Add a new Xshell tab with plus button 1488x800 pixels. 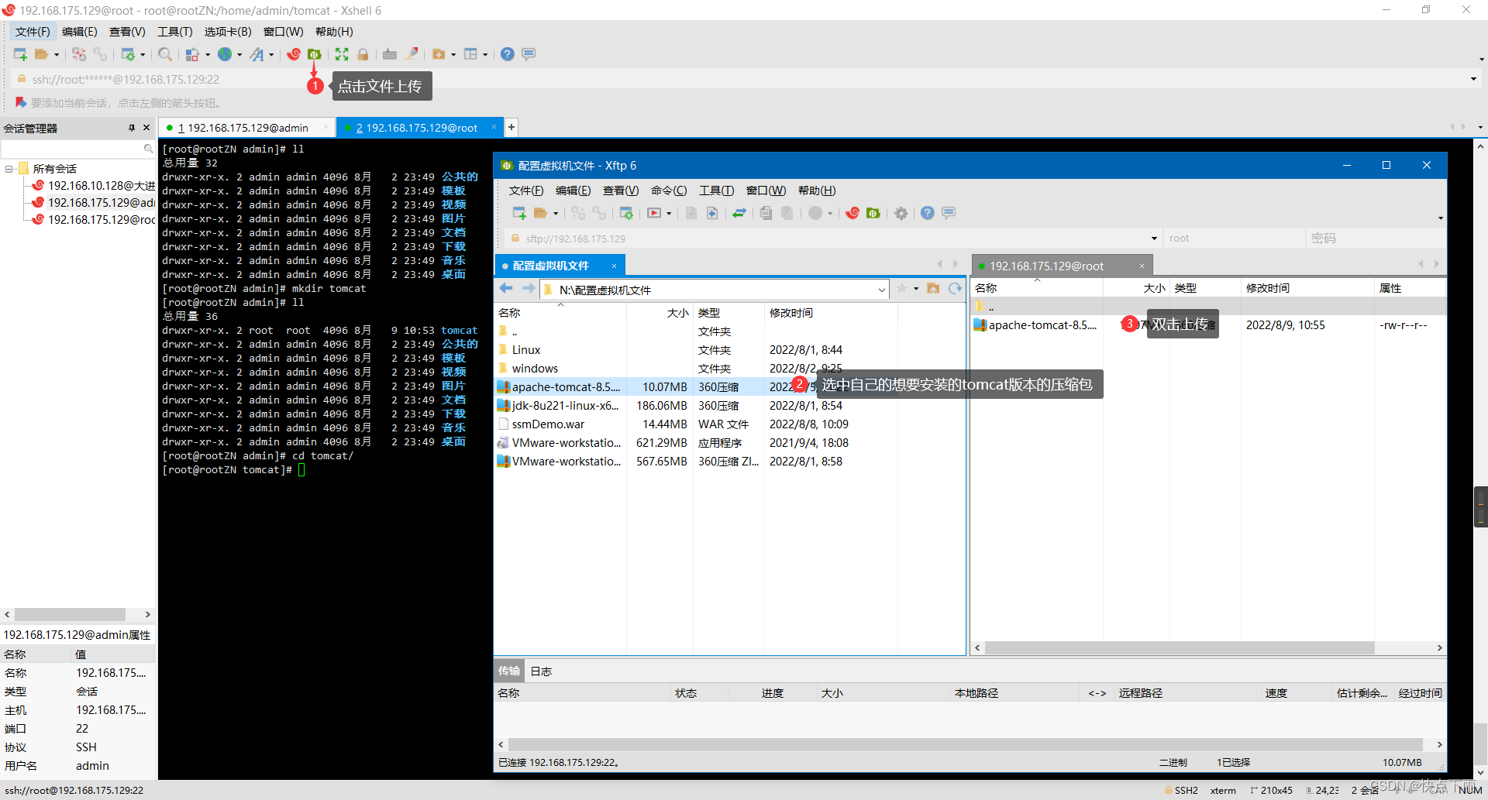(511, 127)
